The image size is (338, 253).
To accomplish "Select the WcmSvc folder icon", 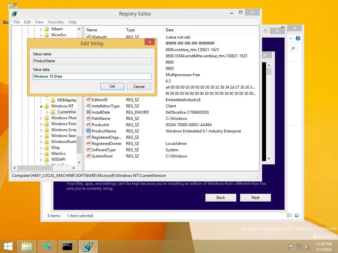I will point(47,35).
